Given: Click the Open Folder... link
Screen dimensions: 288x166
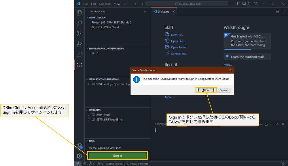Looking at the screenshot, I should click(x=180, y=47).
